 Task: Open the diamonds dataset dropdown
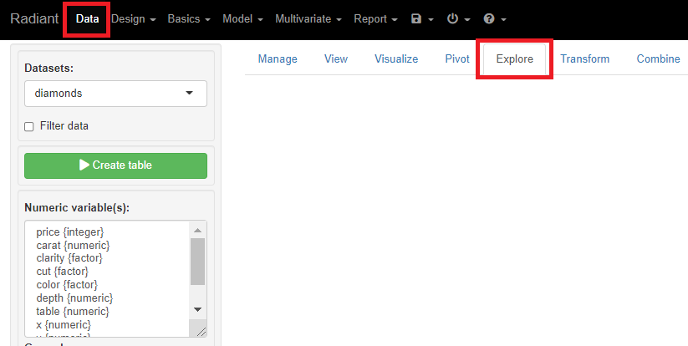click(115, 94)
